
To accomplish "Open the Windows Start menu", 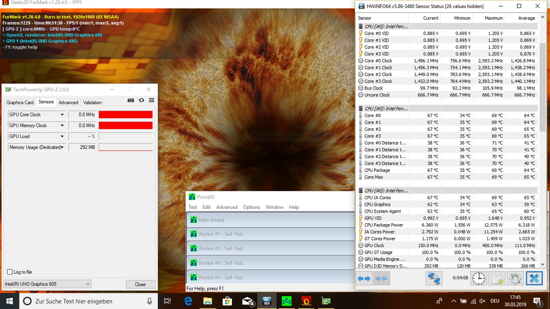I will point(9,301).
